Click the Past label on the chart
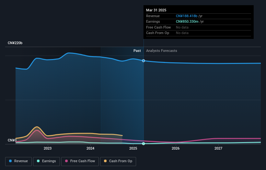266x170 pixels. 137,51
